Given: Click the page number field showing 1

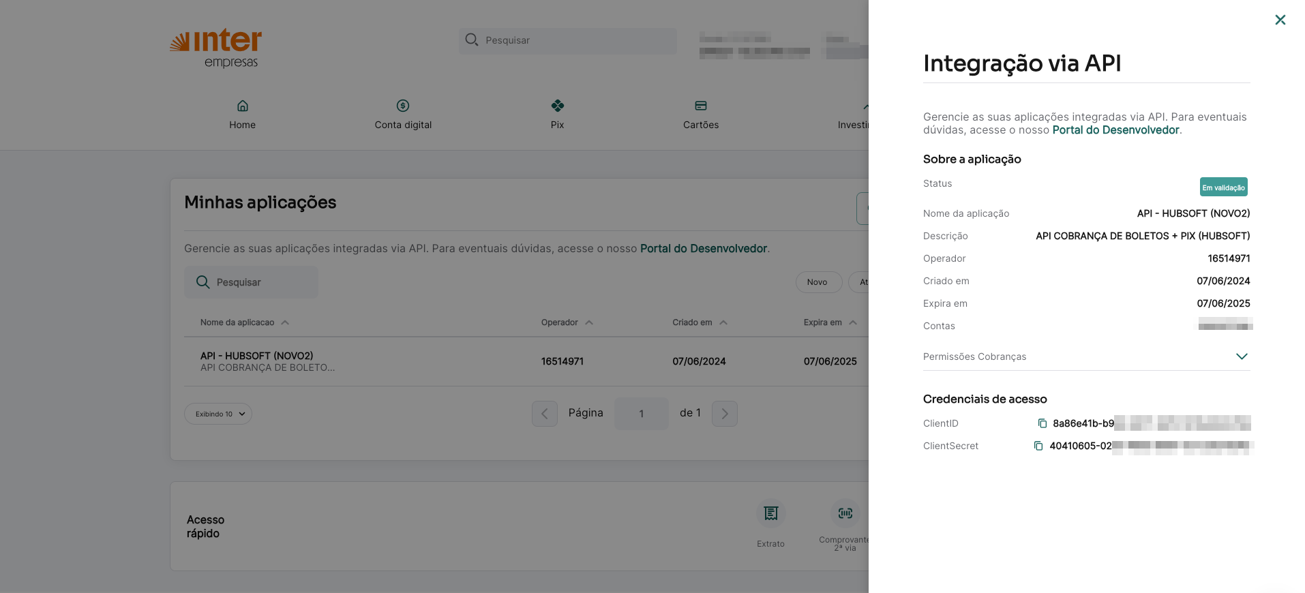Looking at the screenshot, I should click(641, 414).
